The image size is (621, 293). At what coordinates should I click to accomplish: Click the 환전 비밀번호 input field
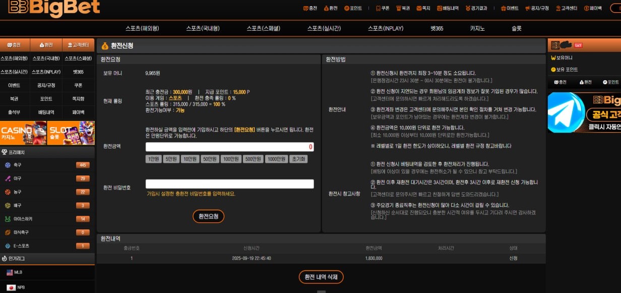(x=229, y=184)
